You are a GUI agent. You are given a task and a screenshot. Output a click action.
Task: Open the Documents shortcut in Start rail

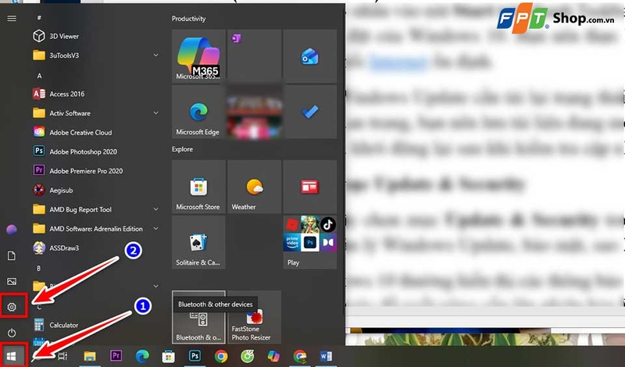tap(12, 256)
